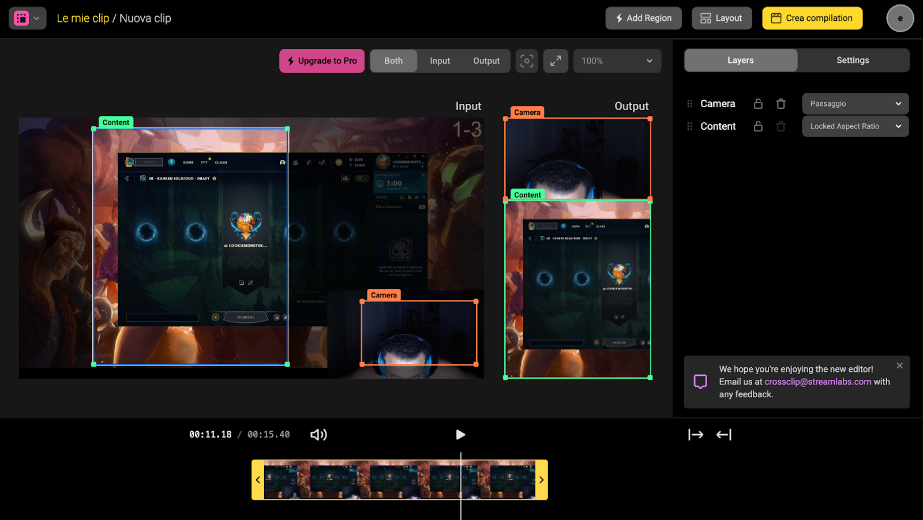
Task: Click the Camera layer drag handle
Action: coord(689,104)
